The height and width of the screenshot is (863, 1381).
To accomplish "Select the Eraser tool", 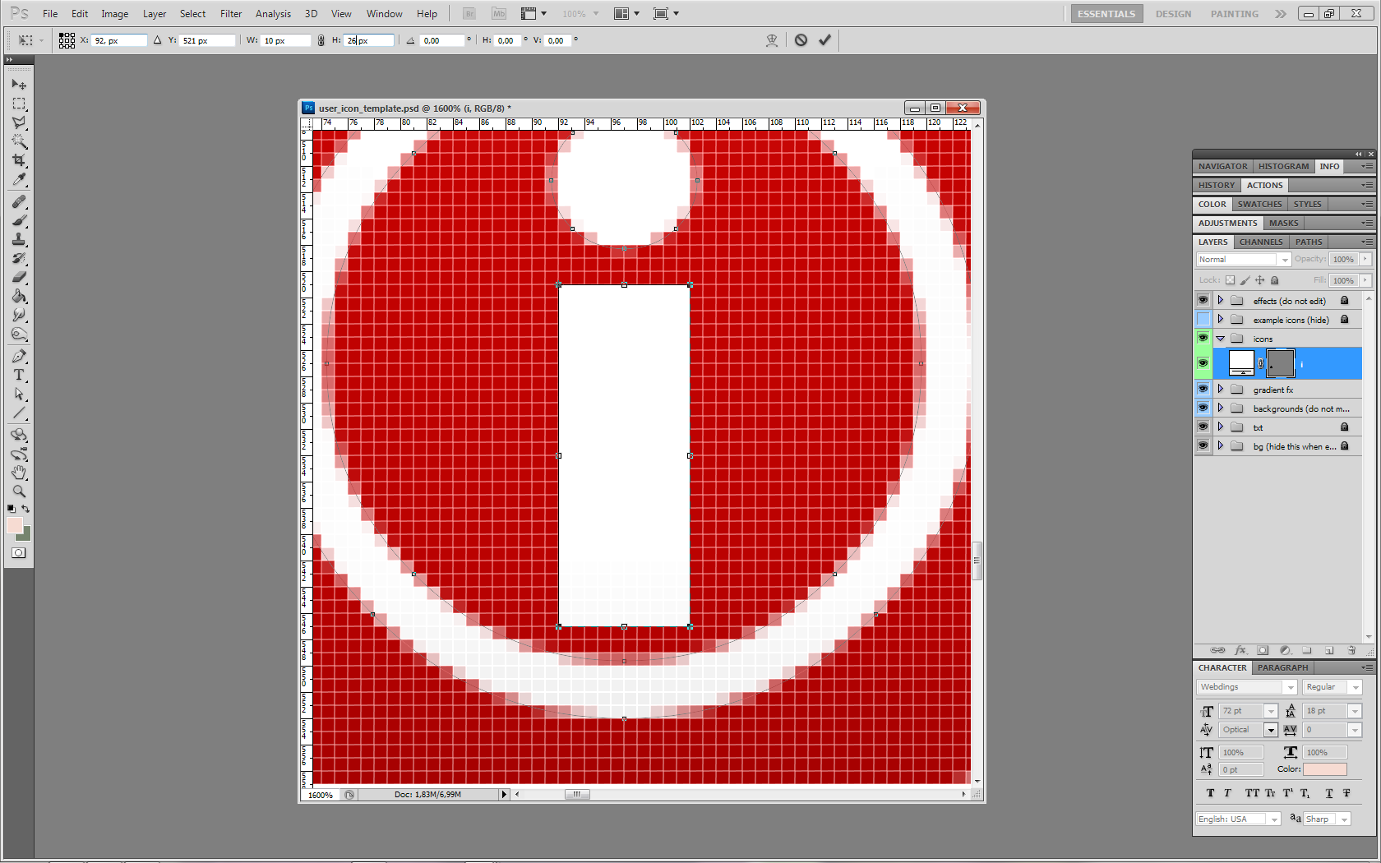I will coord(19,277).
